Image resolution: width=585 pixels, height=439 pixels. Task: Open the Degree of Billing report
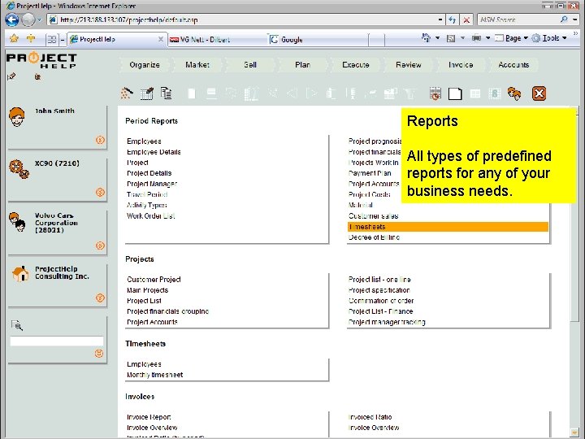(x=374, y=237)
